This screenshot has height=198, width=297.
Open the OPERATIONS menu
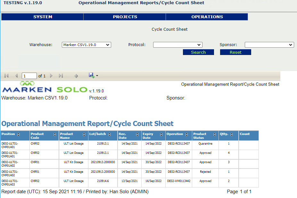pyautogui.click(x=207, y=17)
